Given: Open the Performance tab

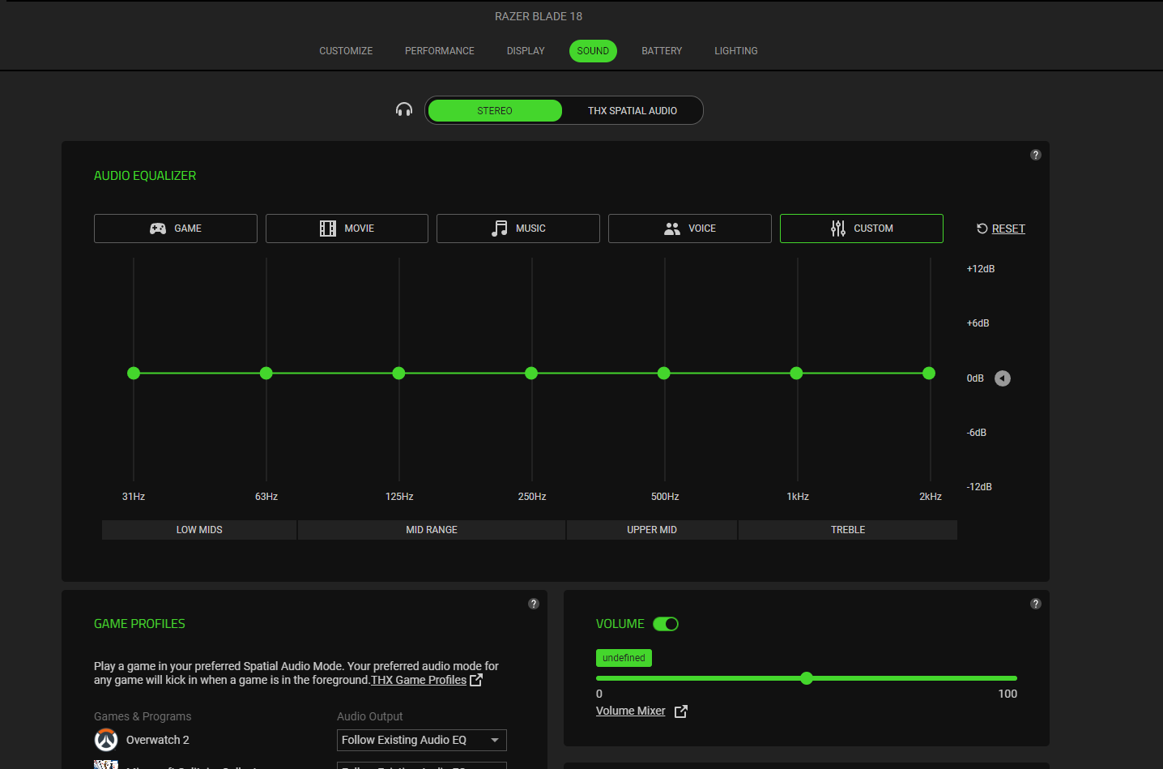Looking at the screenshot, I should click(440, 51).
